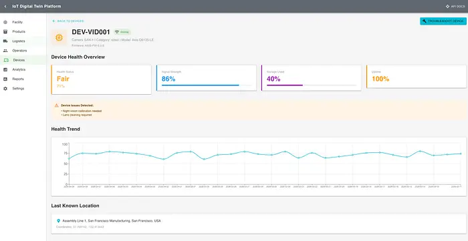Click the Device Health Overview heading
This screenshot has width=468, height=241.
click(78, 57)
